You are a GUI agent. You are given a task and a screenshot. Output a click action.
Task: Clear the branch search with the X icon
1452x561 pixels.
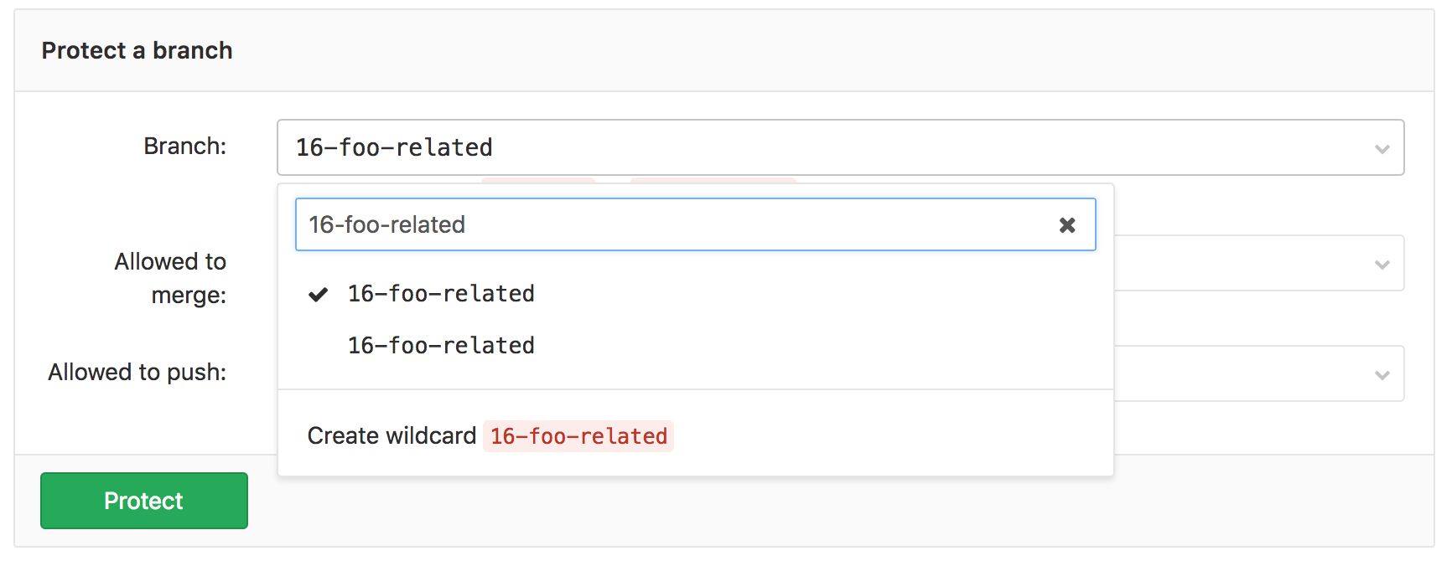click(1067, 225)
